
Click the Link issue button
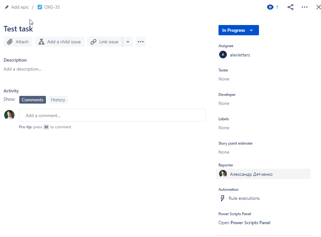[105, 42]
